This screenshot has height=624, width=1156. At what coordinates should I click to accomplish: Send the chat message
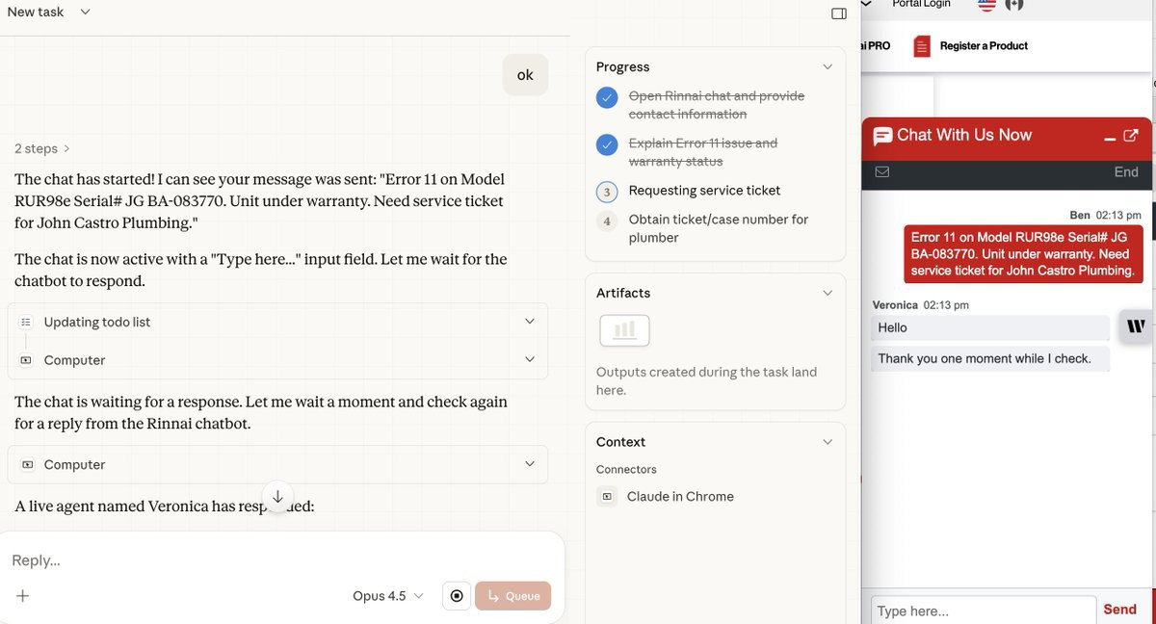pyautogui.click(x=1119, y=610)
